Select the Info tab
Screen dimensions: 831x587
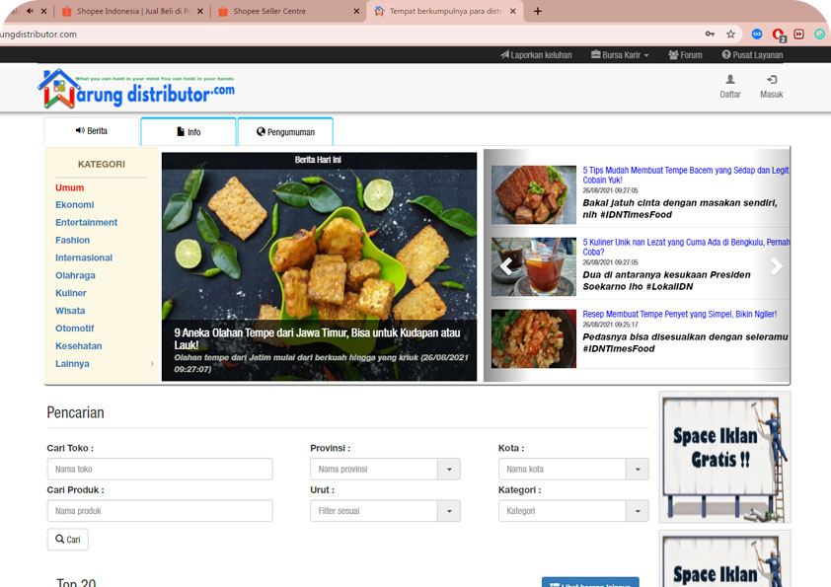coord(189,131)
